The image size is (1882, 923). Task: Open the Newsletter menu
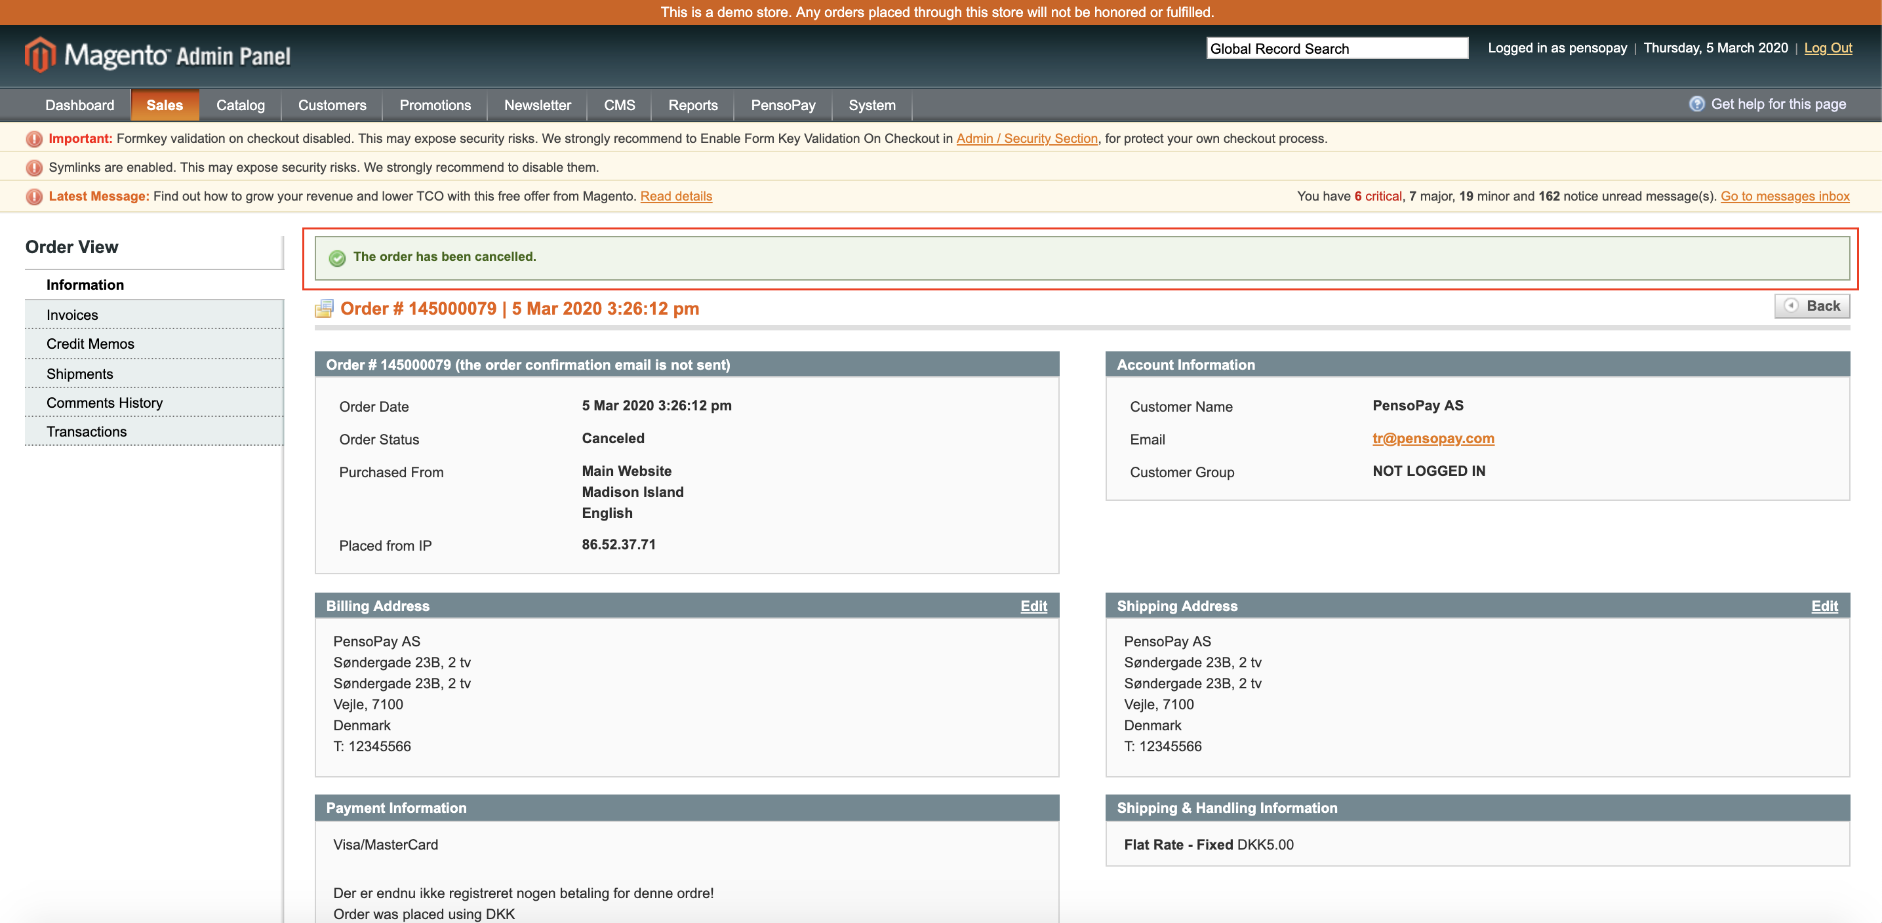(x=537, y=105)
